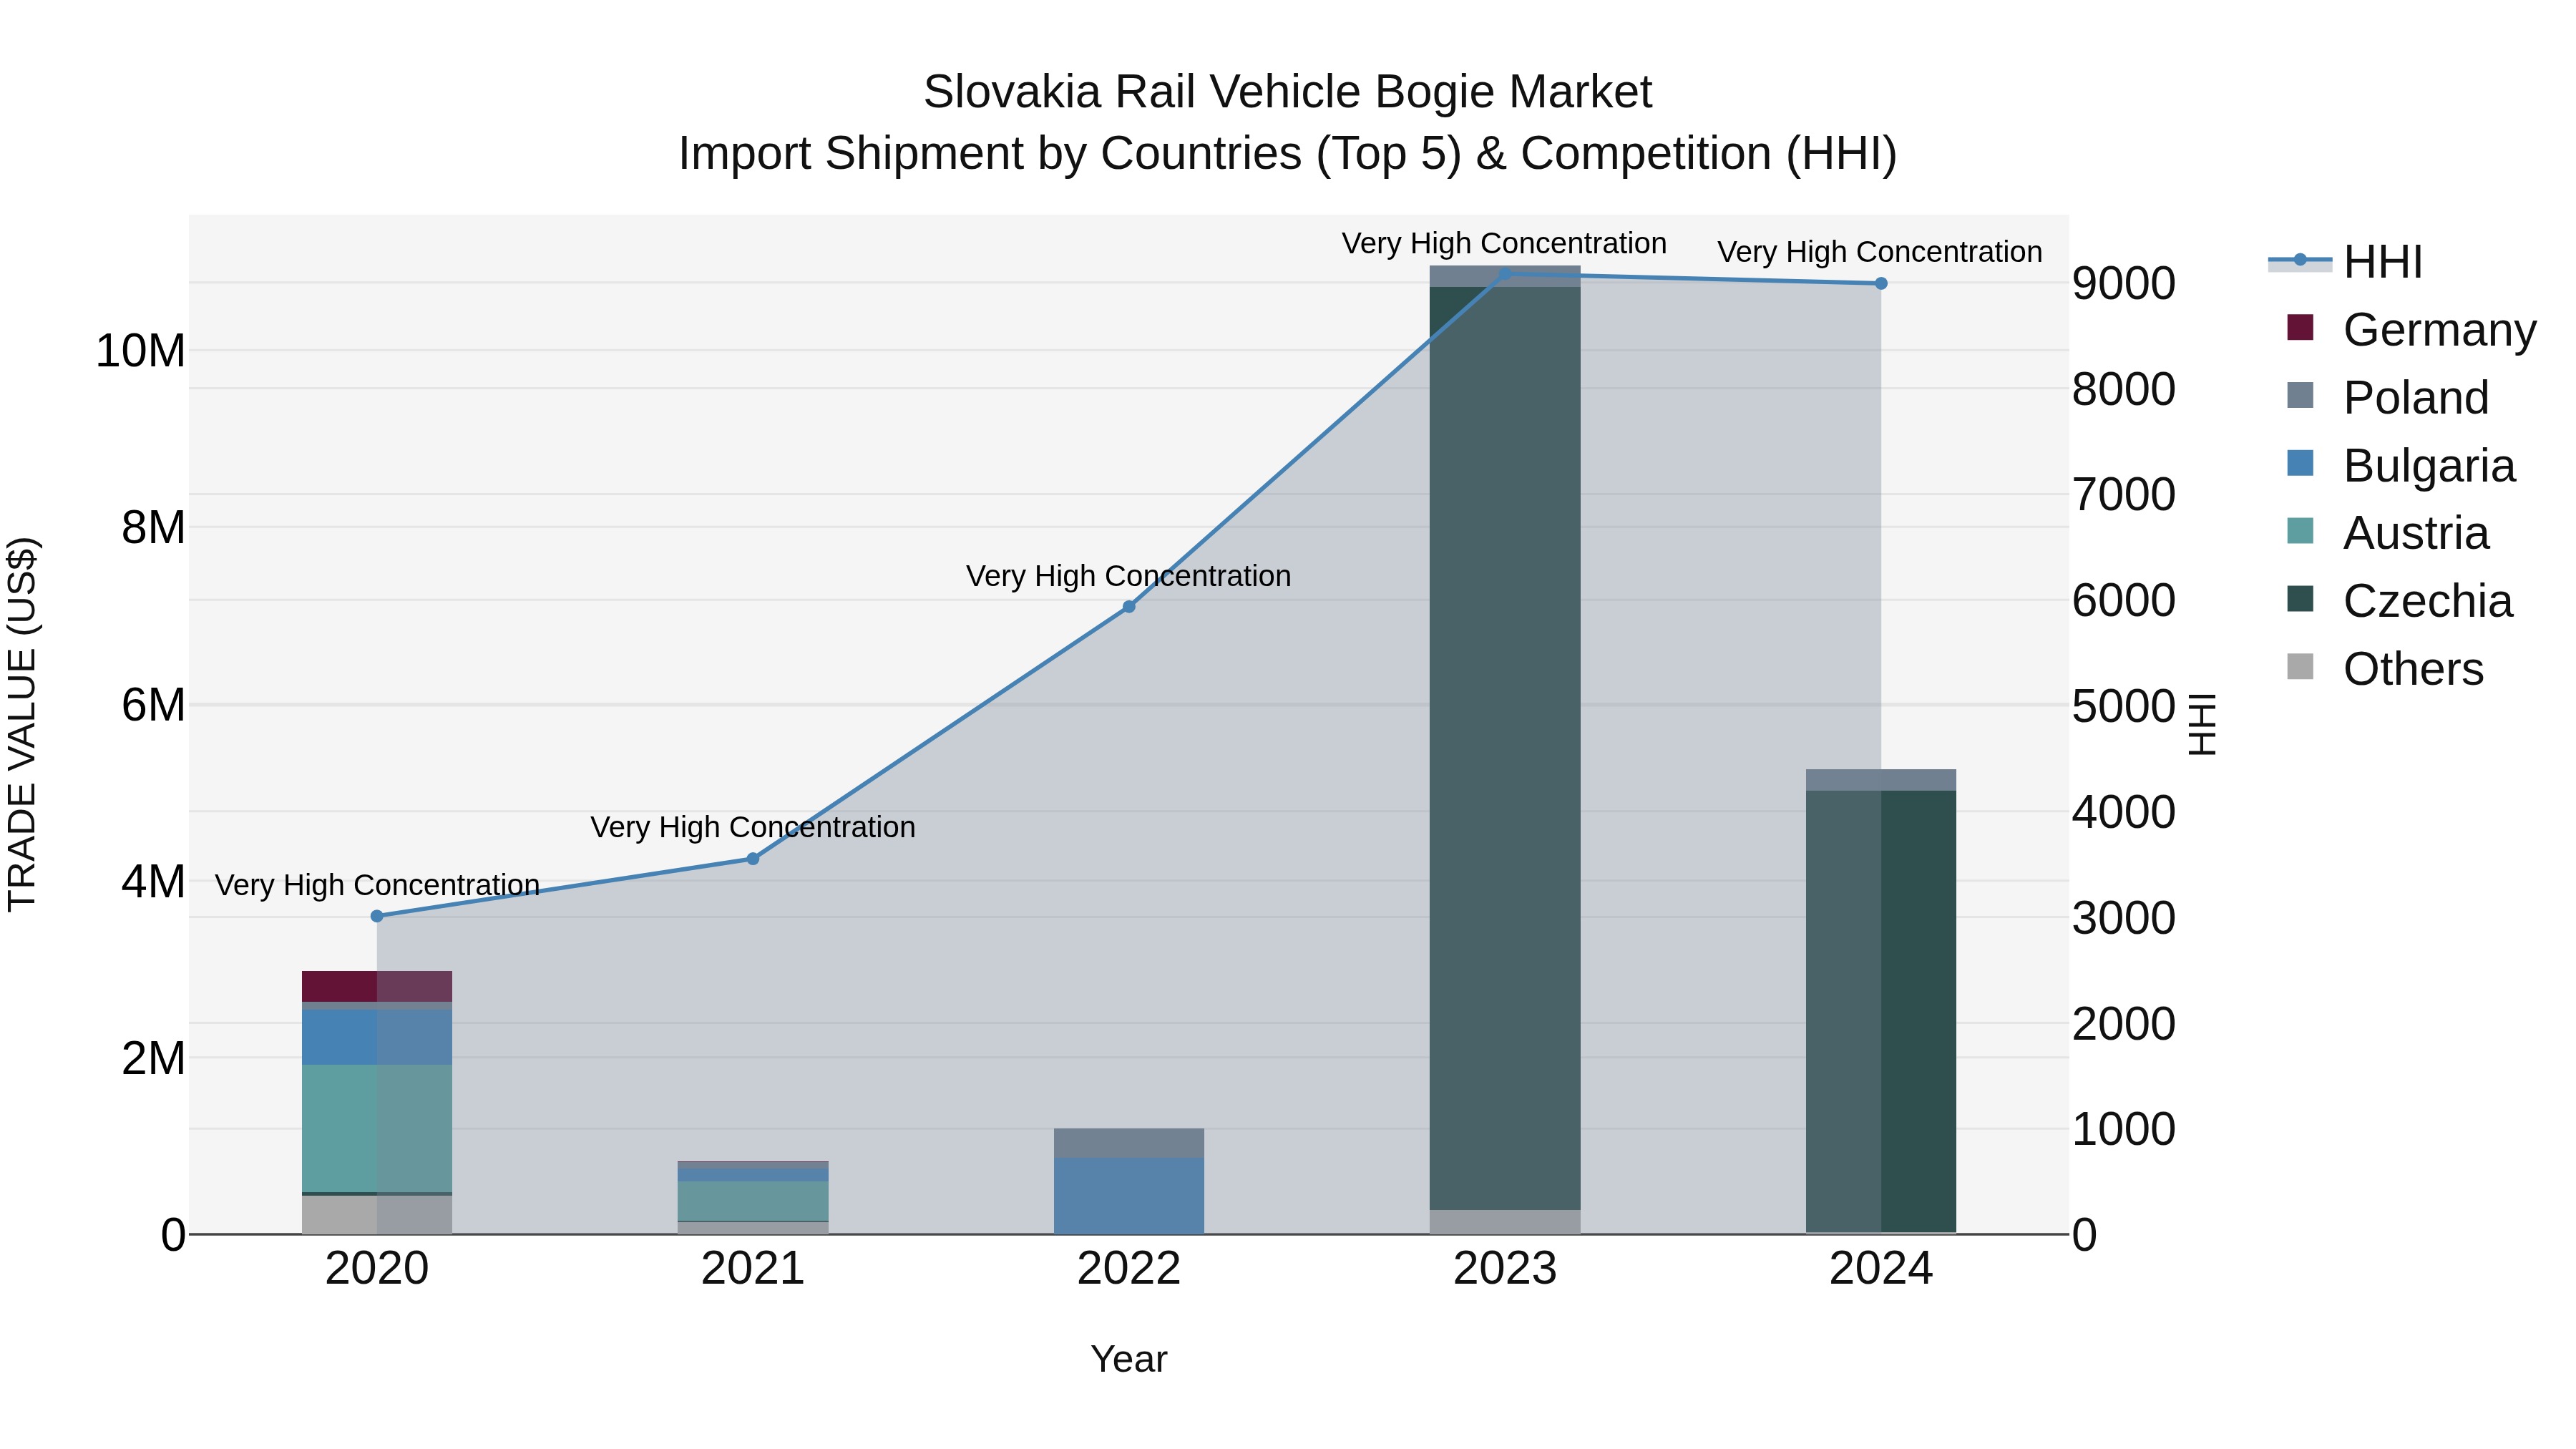Select the Poland segment atop 2024 bar
Screen dimensions: 2576x1449
(1881, 780)
